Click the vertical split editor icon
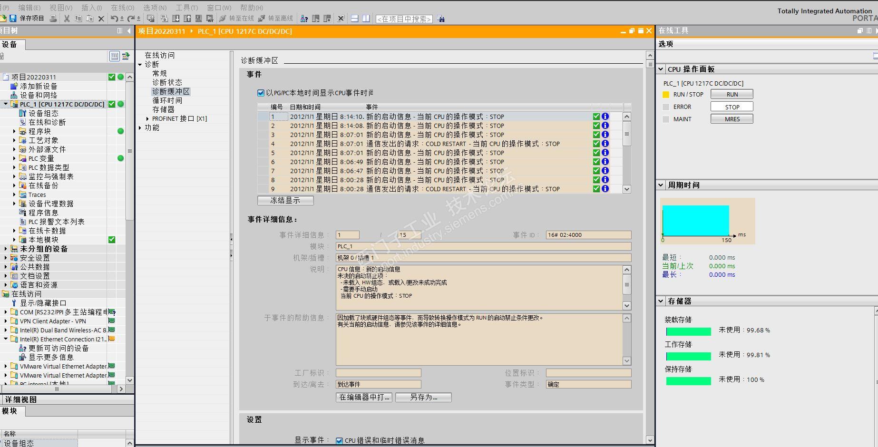This screenshot has height=447, width=878. tap(366, 19)
